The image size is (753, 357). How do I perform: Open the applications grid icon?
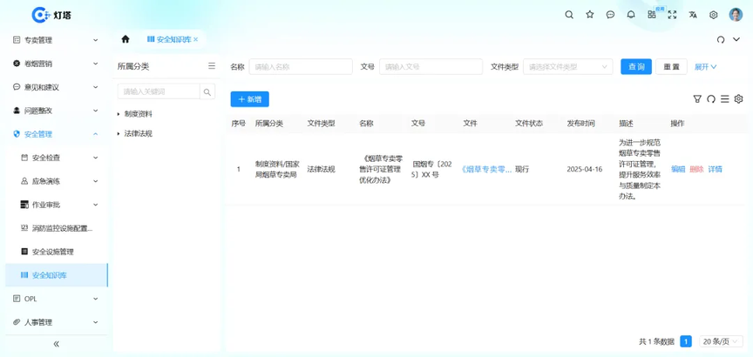[652, 15]
